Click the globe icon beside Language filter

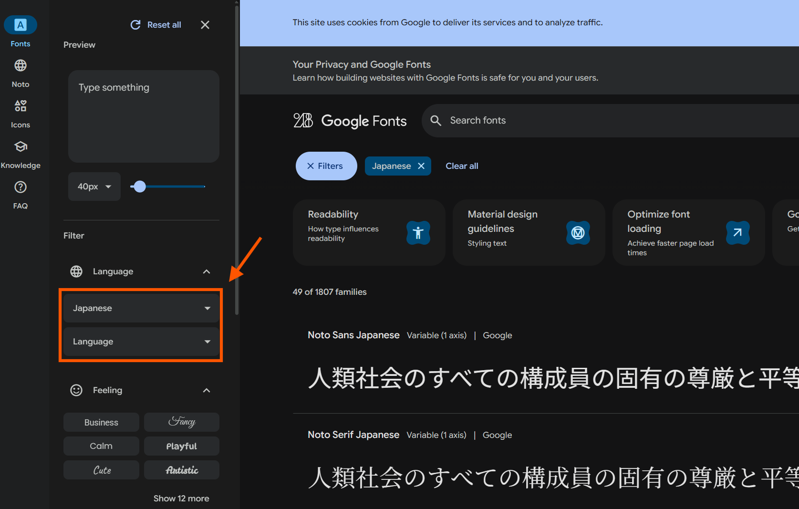tap(76, 271)
